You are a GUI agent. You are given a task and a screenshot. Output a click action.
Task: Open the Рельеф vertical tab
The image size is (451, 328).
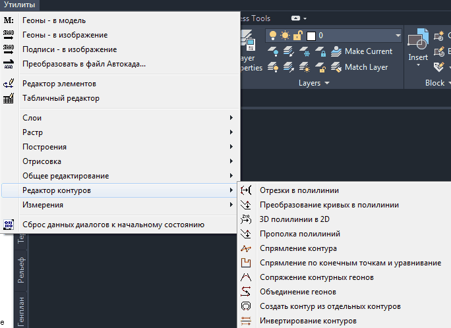(x=21, y=270)
